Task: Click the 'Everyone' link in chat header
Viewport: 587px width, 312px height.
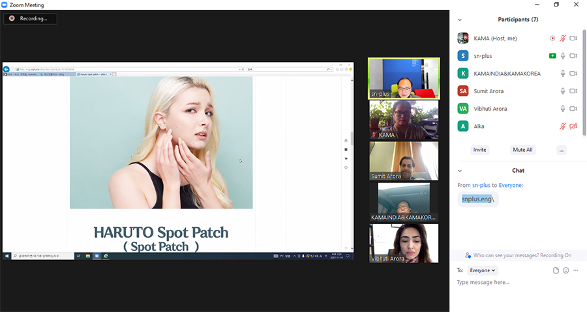Action: coord(510,185)
